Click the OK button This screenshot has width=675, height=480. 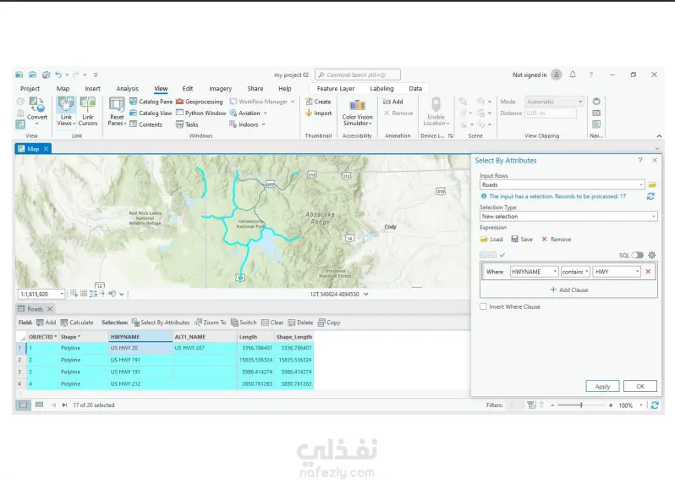(x=640, y=387)
